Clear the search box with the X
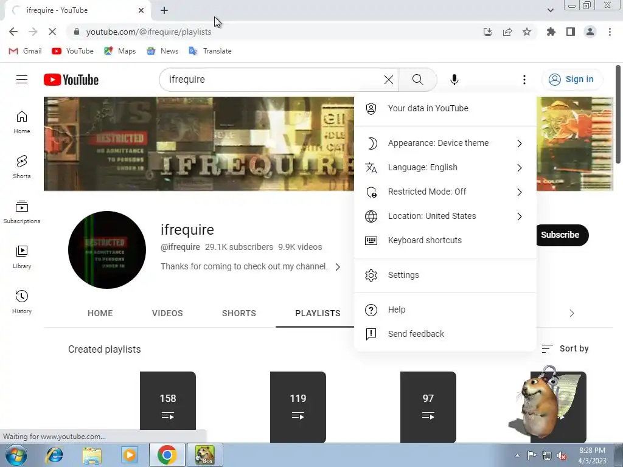623x467 pixels. pyautogui.click(x=389, y=80)
